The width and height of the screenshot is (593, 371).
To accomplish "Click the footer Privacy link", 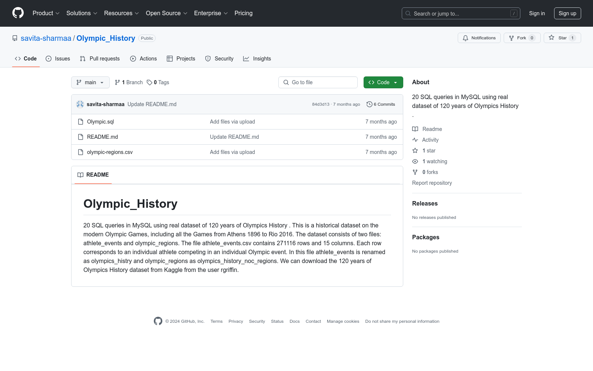I will pyautogui.click(x=236, y=321).
